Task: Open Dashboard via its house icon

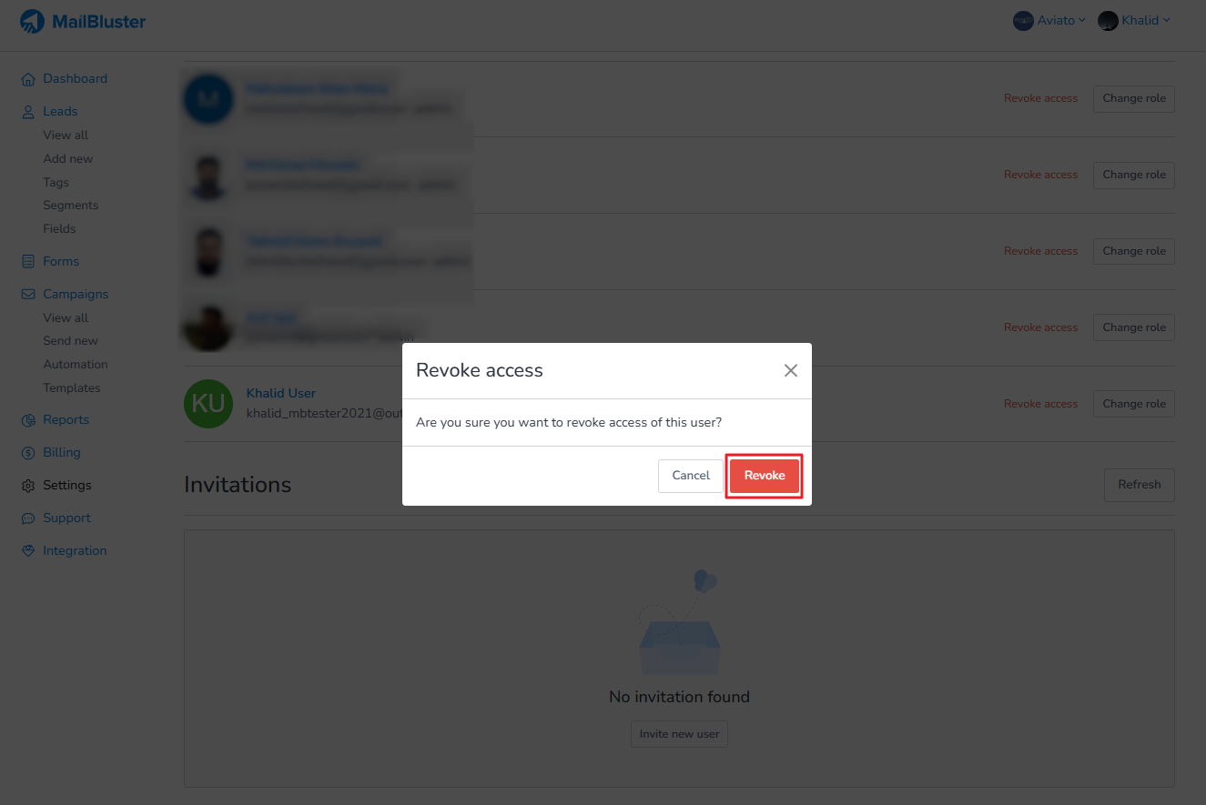Action: pyautogui.click(x=27, y=79)
